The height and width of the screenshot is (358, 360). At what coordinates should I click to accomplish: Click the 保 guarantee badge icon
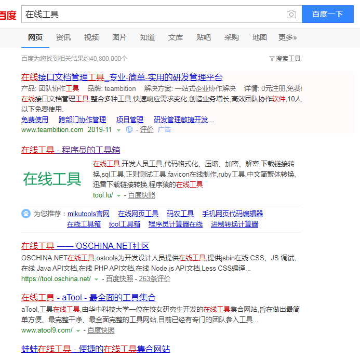pos(129,130)
